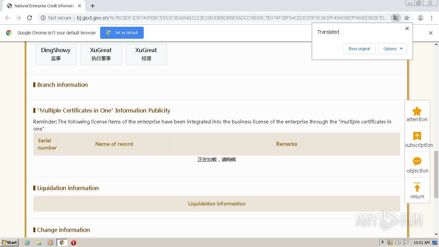Dismiss the default browser info bar

[x=431, y=33]
